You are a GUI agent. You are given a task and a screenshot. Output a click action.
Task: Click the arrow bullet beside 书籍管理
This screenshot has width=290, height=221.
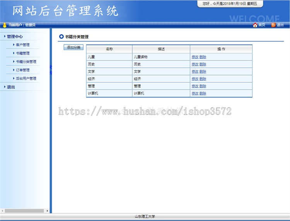(x=14, y=53)
